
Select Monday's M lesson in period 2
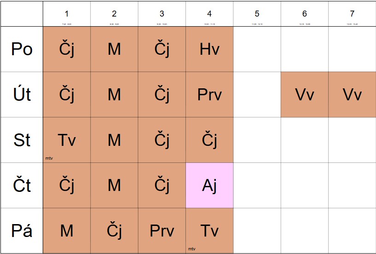tap(114, 49)
